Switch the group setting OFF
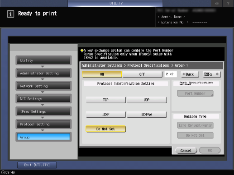 (x=142, y=74)
